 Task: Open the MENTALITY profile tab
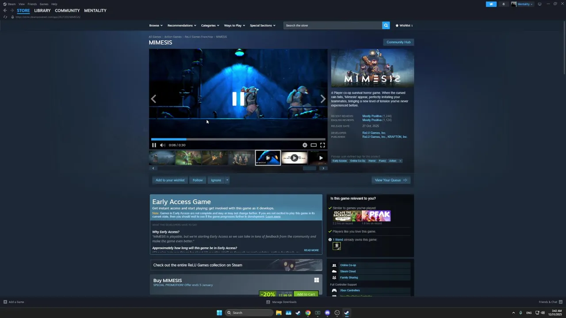pos(95,11)
